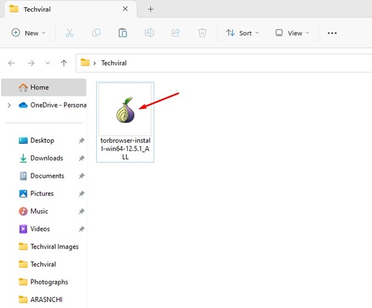The width and height of the screenshot is (372, 308).
Task: Click the Paste clipboard icon
Action: click(123, 33)
